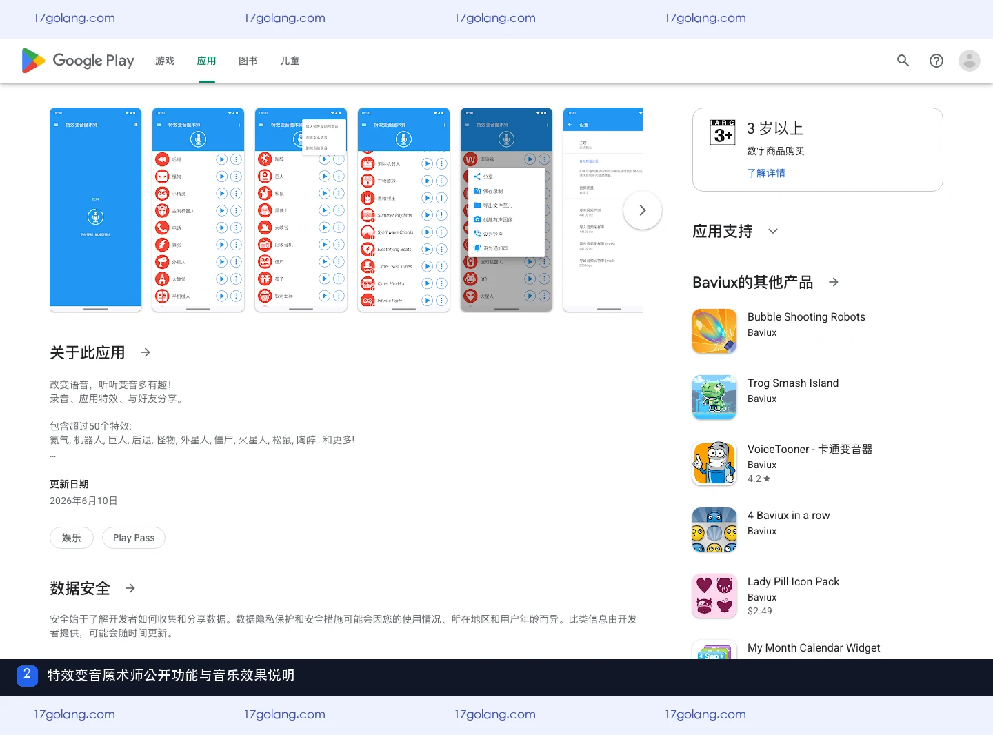The image size is (993, 735).
Task: Open Baviux的其他产品 arrow
Action: [834, 282]
